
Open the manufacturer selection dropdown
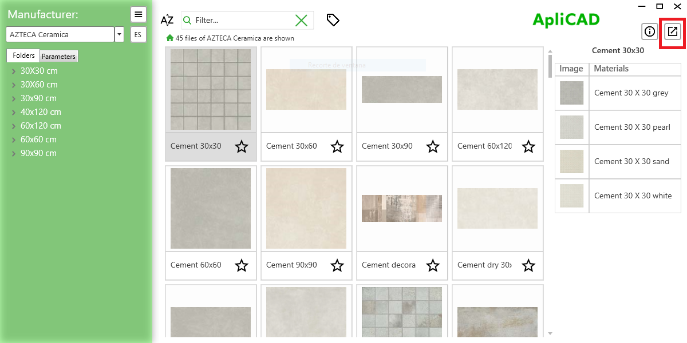click(x=119, y=34)
